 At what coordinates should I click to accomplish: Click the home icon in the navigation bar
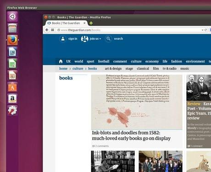(x=61, y=62)
